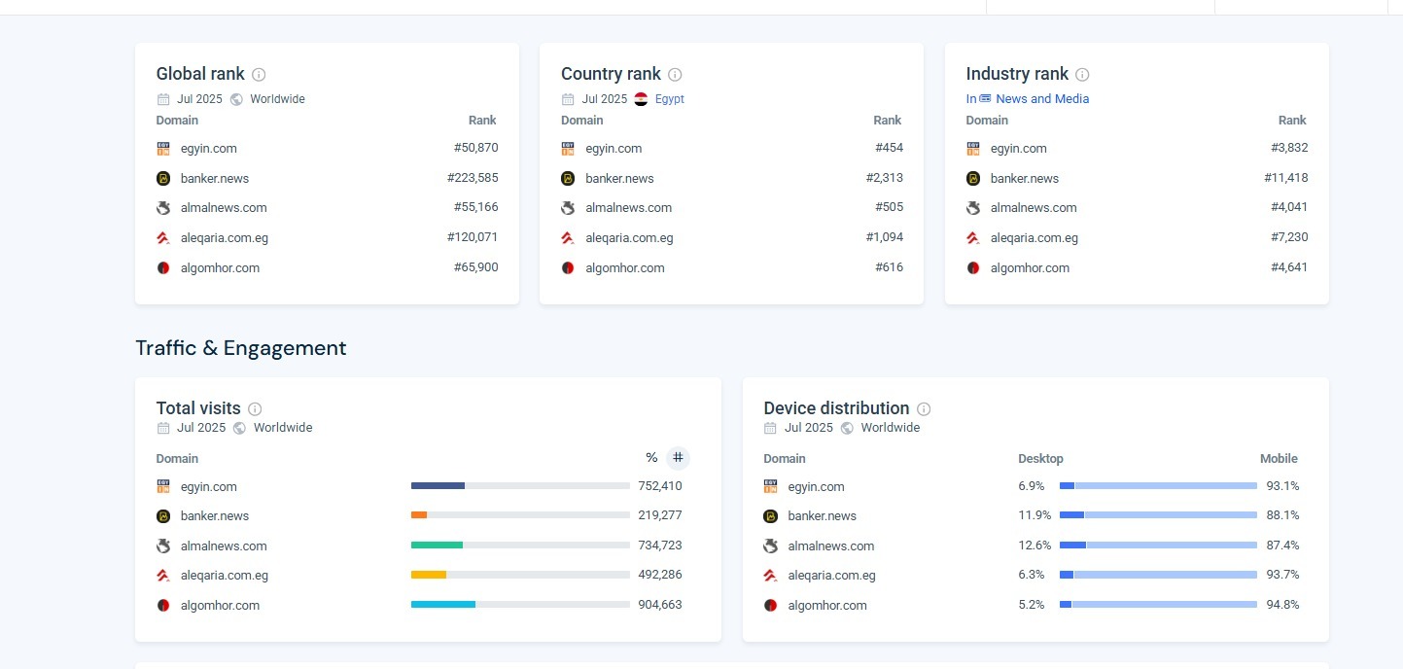Click the 752,410 total visits value
This screenshot has height=669, width=1403.
click(660, 486)
